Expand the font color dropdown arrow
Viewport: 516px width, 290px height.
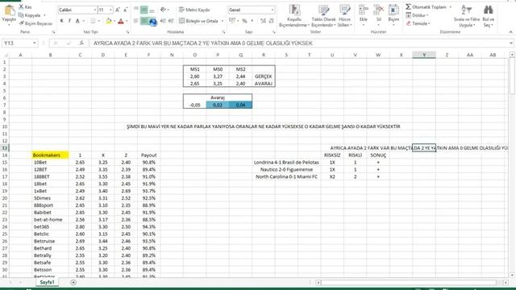click(x=127, y=21)
